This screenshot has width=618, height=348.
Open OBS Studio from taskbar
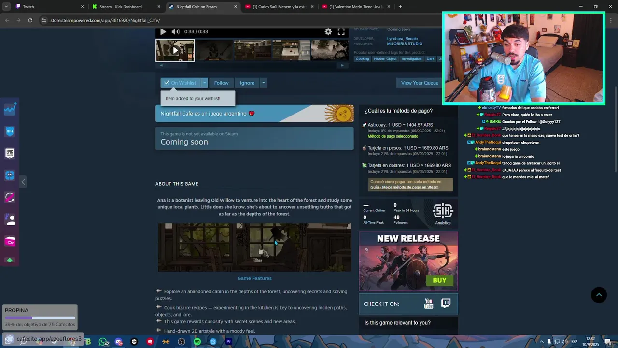[x=182, y=342]
